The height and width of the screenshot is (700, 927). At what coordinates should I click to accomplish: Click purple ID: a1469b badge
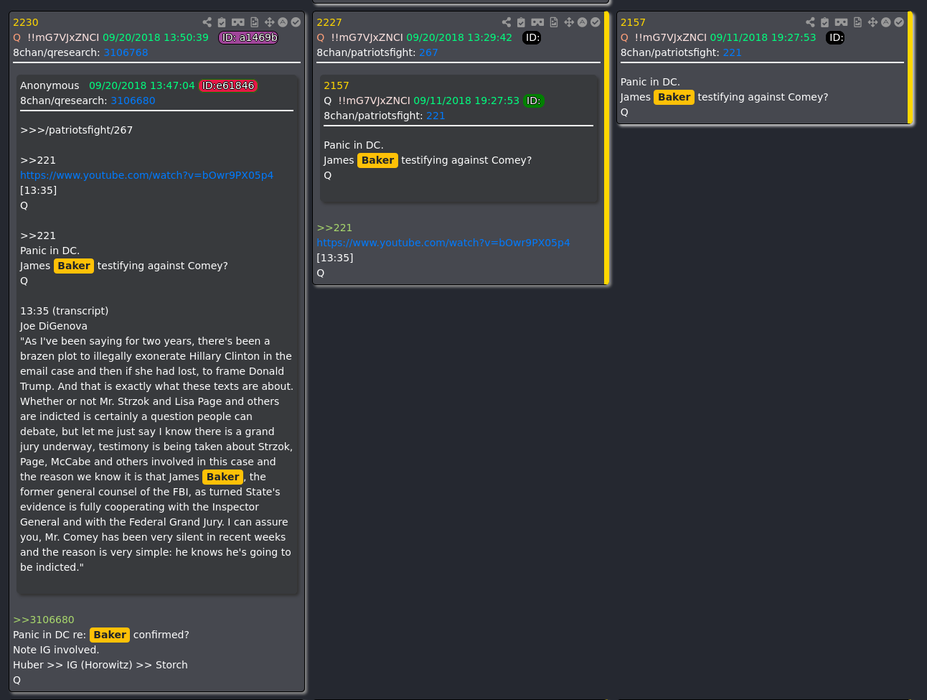[249, 37]
